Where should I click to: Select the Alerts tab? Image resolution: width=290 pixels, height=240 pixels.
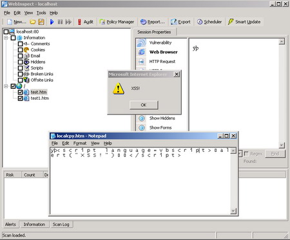tap(10, 224)
